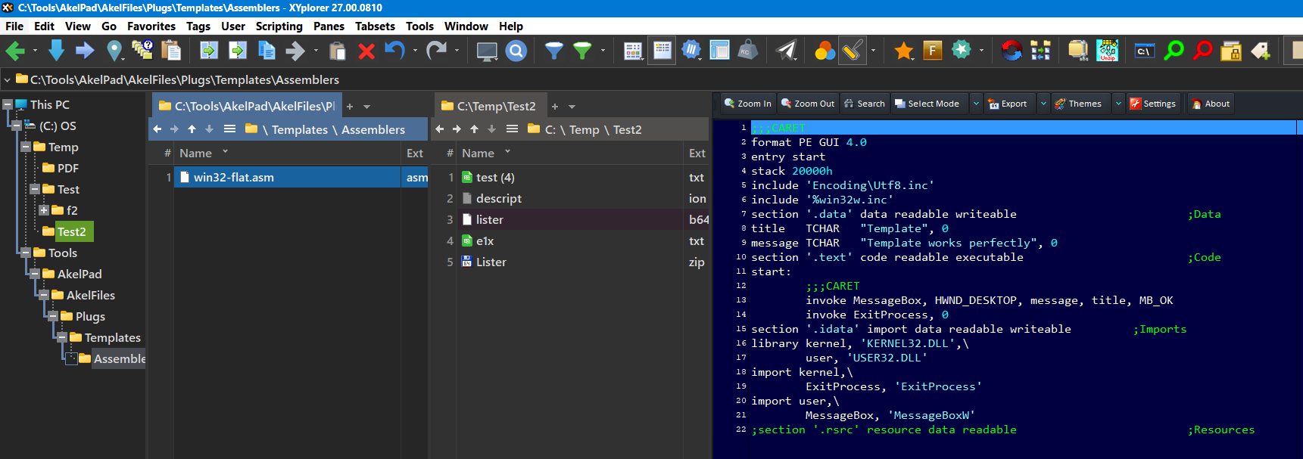Click the Zoom In preview button
Viewport: 1303px width, 459px height.
click(747, 104)
